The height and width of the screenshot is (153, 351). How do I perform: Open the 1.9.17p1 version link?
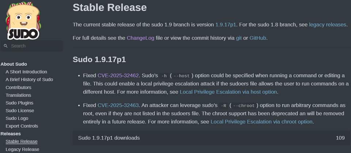pos(226,24)
